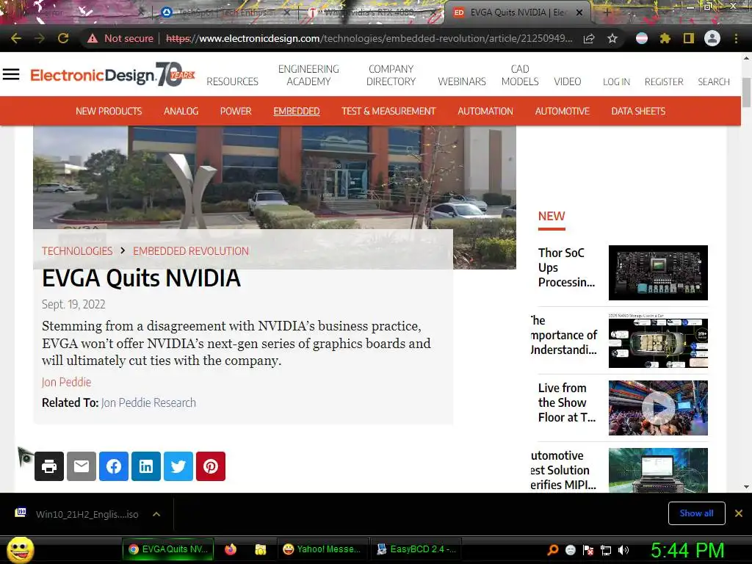Email the article via envelope icon
The height and width of the screenshot is (564, 752).
pyautogui.click(x=82, y=466)
